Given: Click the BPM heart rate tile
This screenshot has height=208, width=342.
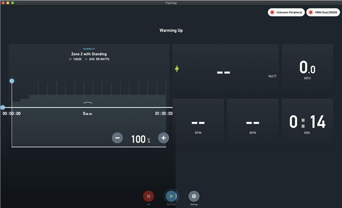Looking at the screenshot, I should point(253,125).
